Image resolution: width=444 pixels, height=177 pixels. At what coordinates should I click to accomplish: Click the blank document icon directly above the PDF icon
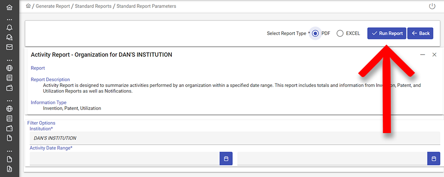tap(9, 159)
